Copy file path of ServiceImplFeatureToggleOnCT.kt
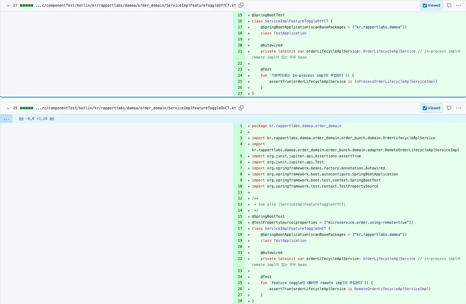Screen dimensions: 466x304 click(x=241, y=108)
